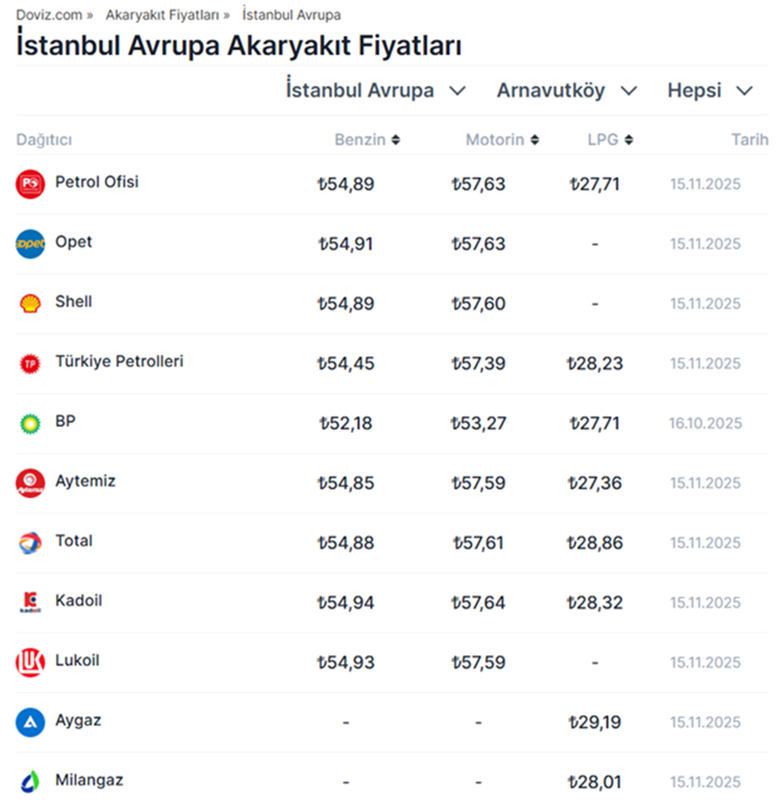Click the Lukoil logo icon

(x=30, y=662)
